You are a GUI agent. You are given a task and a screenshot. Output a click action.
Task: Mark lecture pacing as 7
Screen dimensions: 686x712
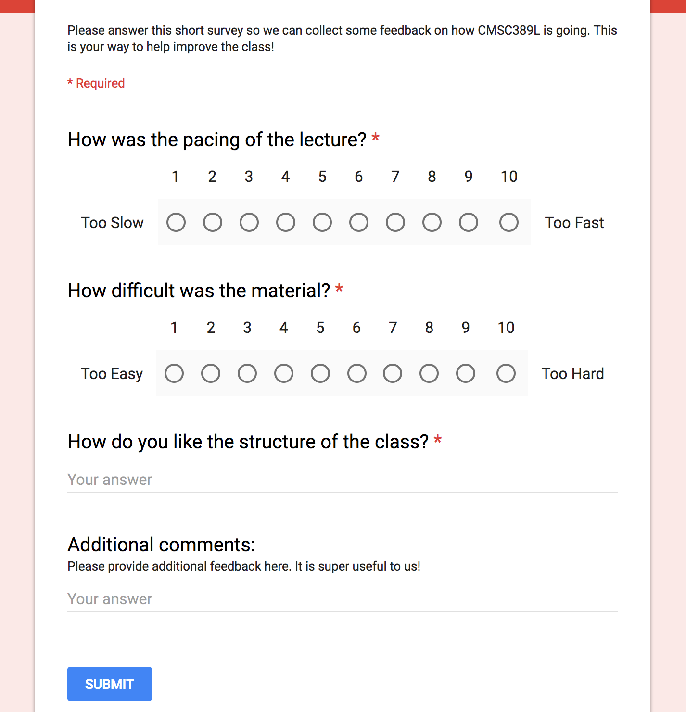tap(395, 222)
